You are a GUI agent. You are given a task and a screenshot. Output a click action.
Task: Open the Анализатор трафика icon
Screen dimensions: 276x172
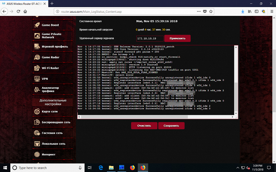[37, 89]
